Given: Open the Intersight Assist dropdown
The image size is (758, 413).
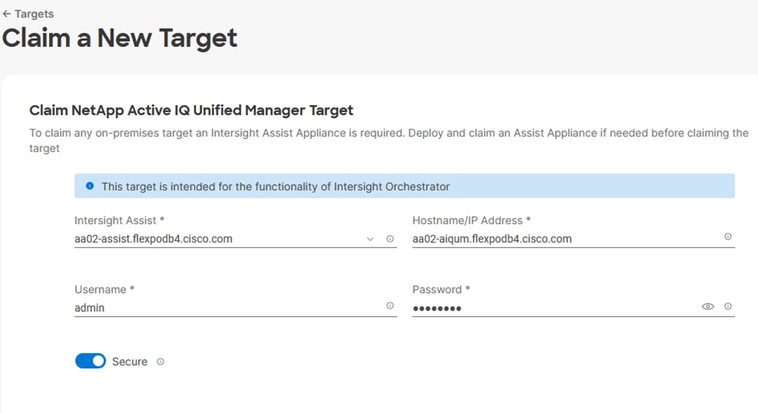Looking at the screenshot, I should coord(370,239).
